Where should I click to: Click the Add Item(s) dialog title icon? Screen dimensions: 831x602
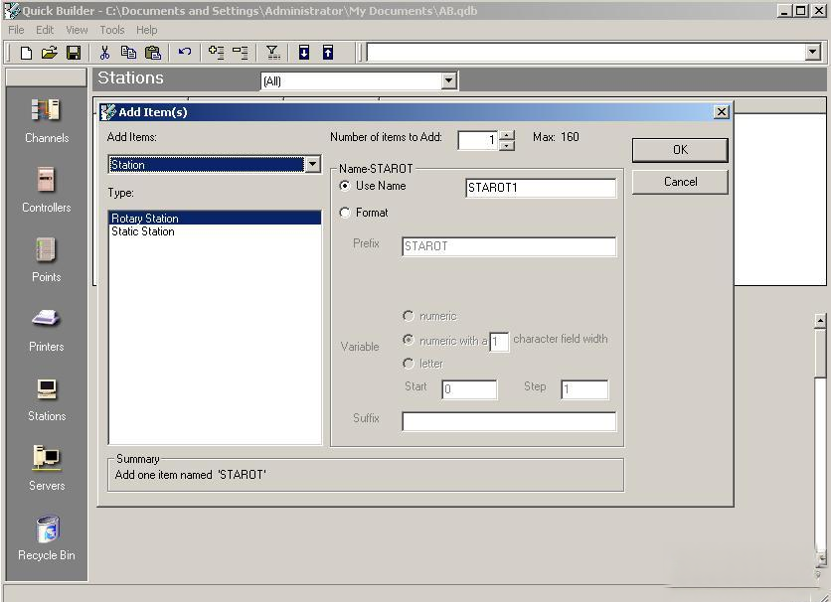click(108, 112)
